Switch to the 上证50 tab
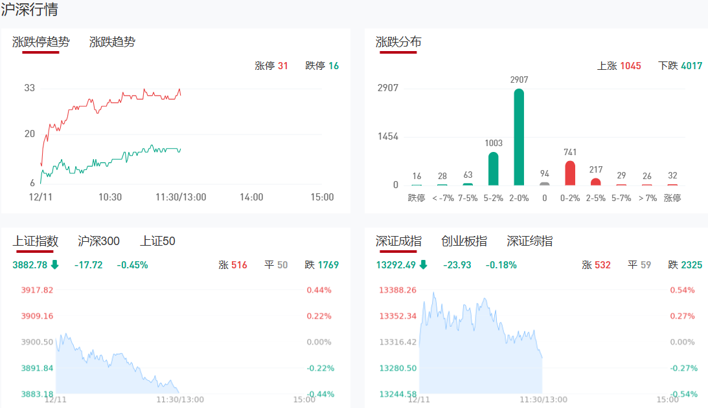The height and width of the screenshot is (408, 708). pos(157,241)
